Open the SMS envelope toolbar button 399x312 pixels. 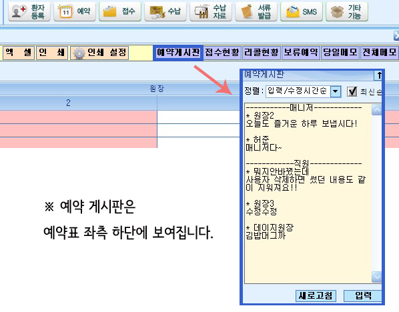[302, 11]
